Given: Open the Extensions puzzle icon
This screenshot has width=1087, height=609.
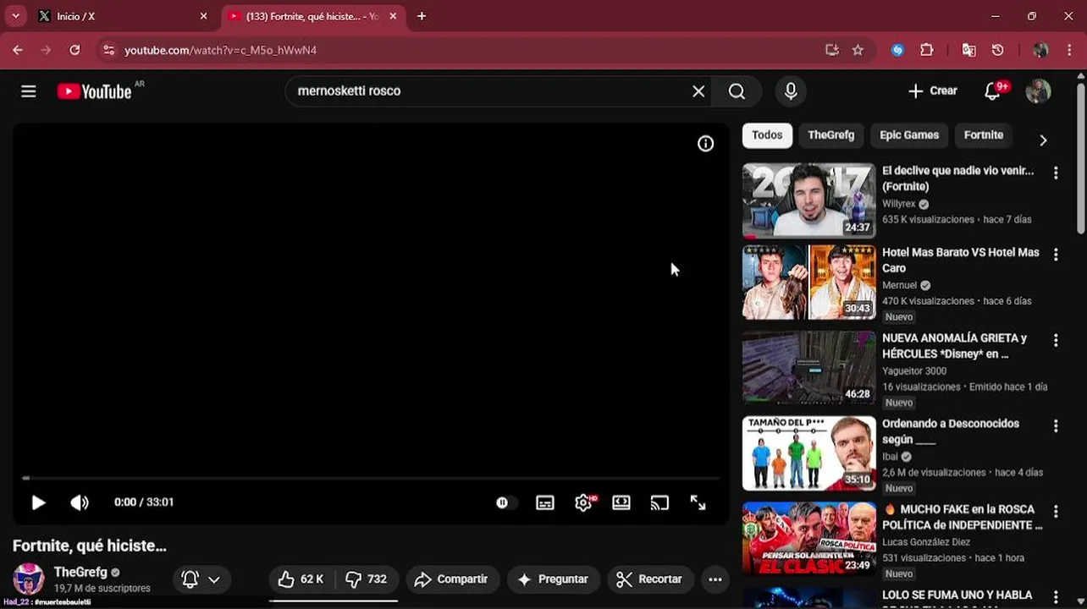Looking at the screenshot, I should [x=927, y=50].
